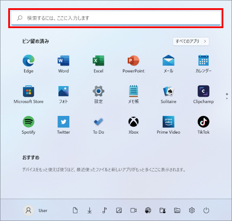Open Videos folder icon in bottom bar
The height and width of the screenshot is (221, 232).
[133, 210]
